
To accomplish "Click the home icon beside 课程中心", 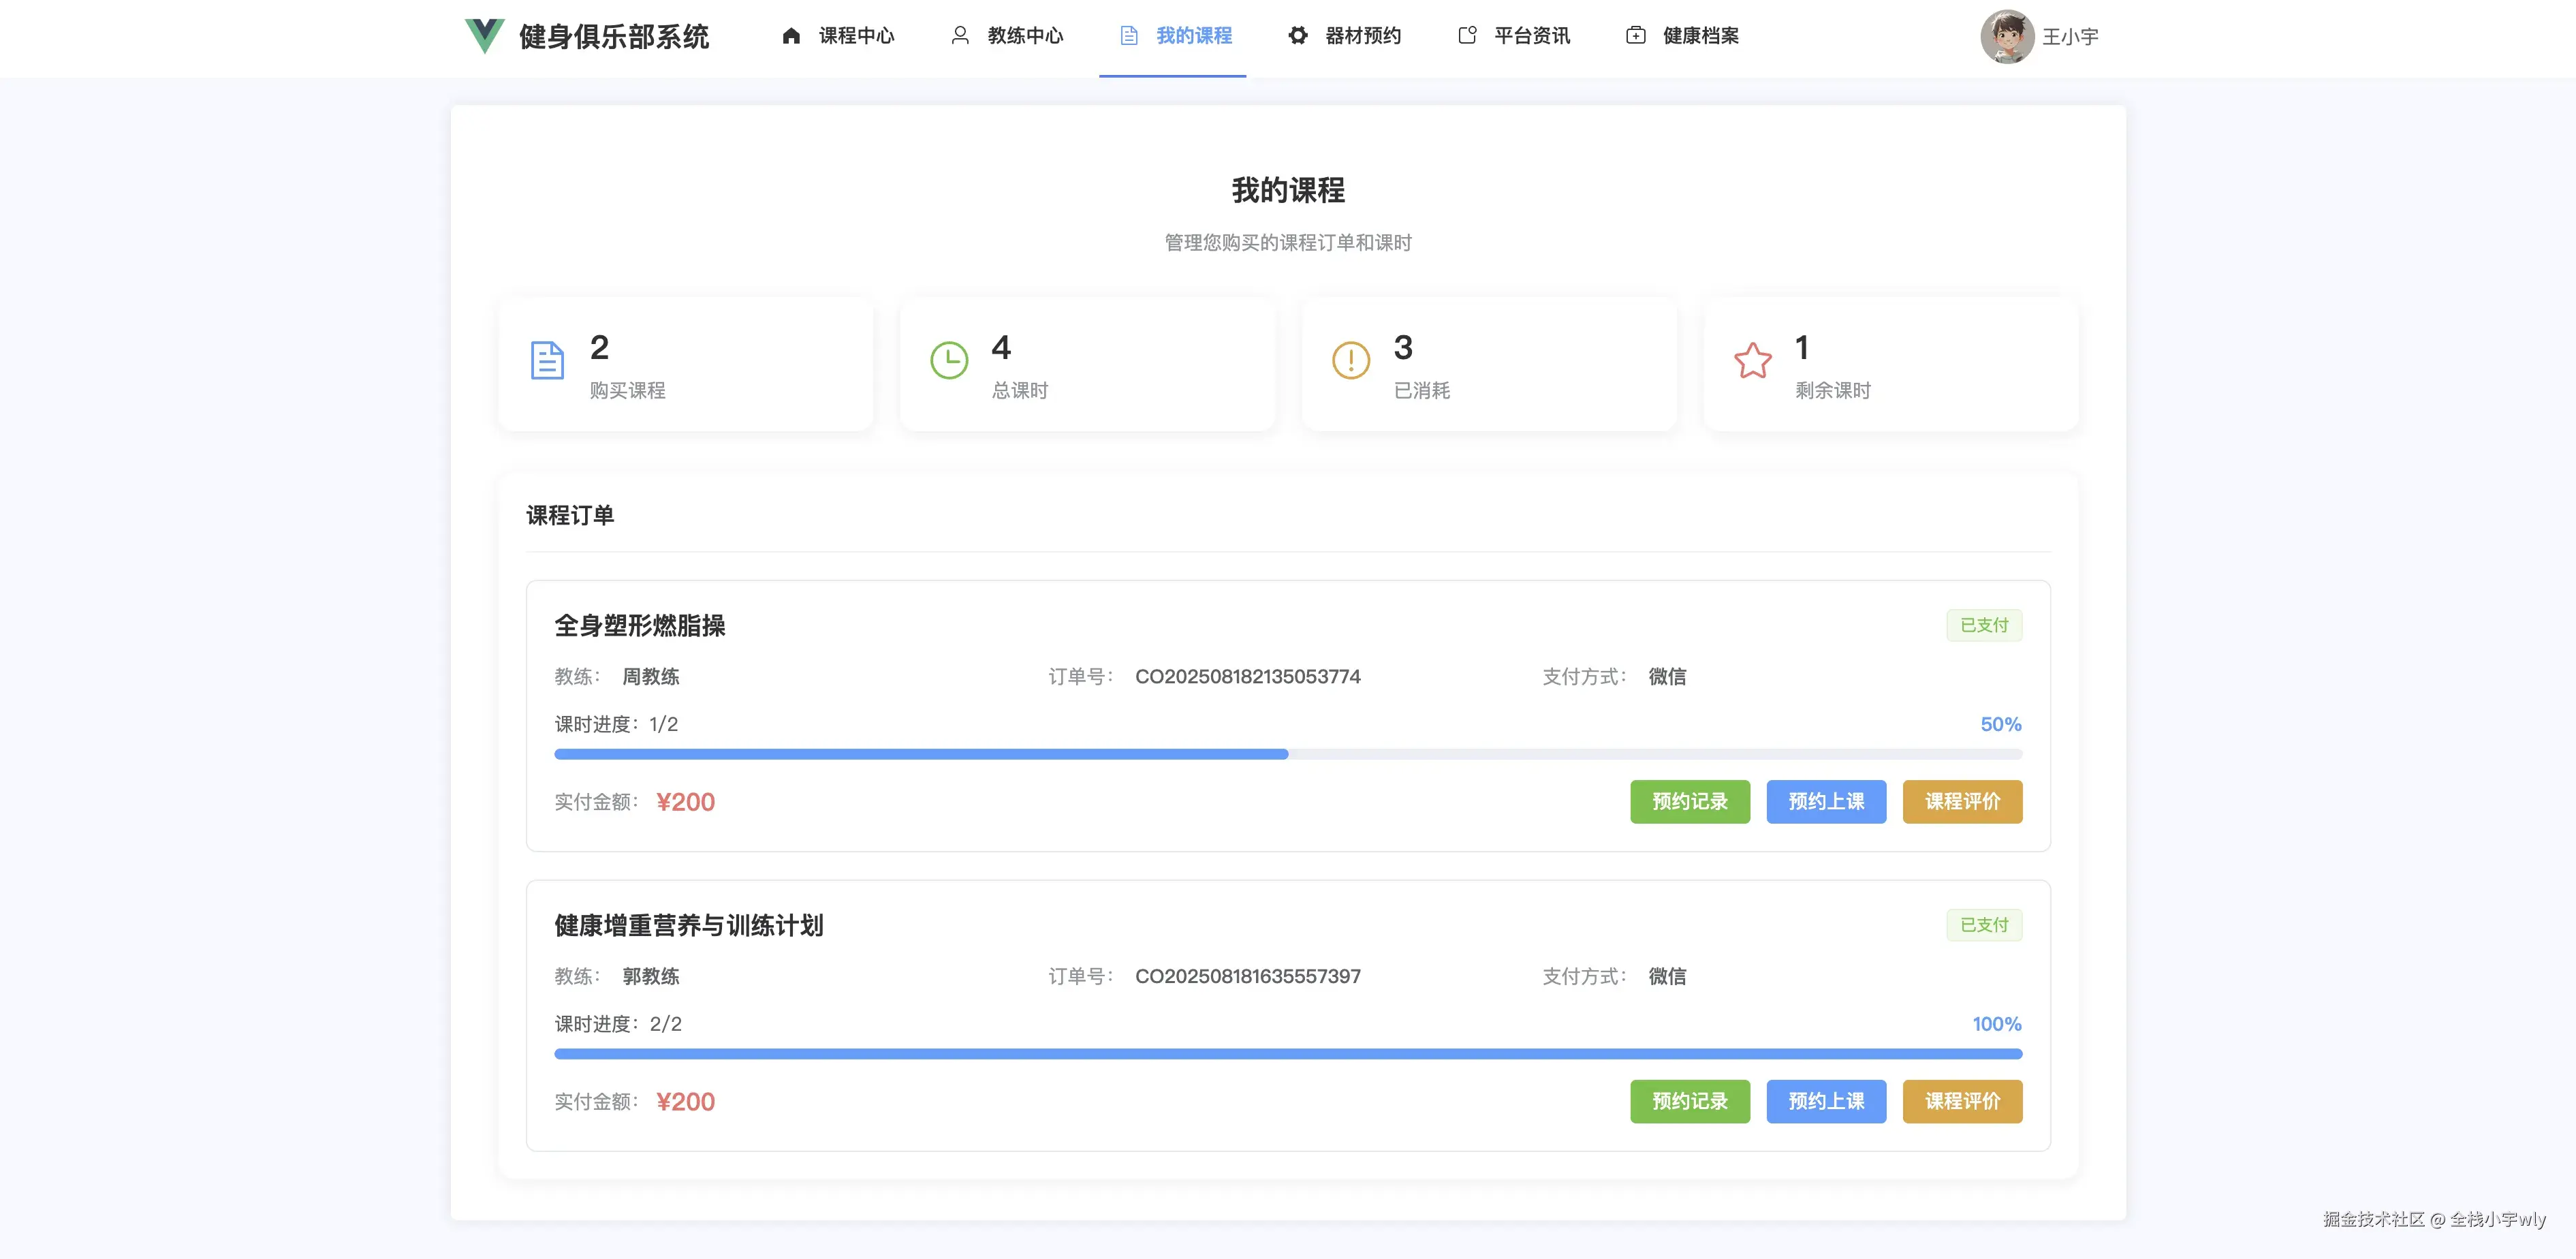I will (x=791, y=36).
